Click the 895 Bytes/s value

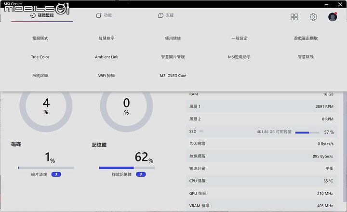pos(323,156)
